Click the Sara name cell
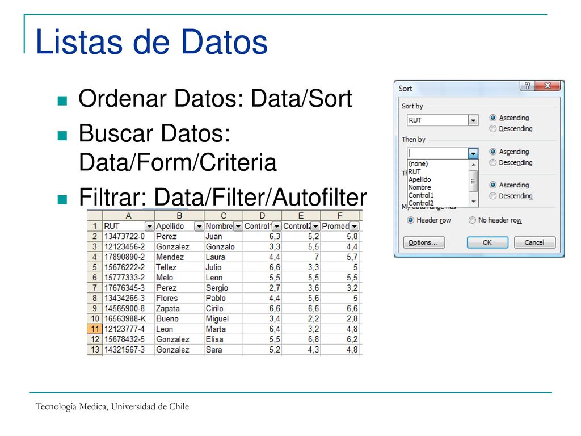This screenshot has height=436, width=581. pos(224,350)
